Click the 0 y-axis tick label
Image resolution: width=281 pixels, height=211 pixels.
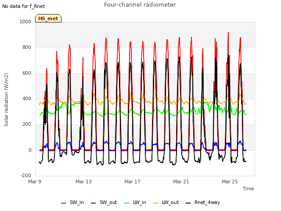30,150
